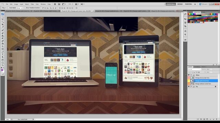Toggle visibility of Change macbook screen layer
The width and height of the screenshot is (220, 123).
click(189, 84)
